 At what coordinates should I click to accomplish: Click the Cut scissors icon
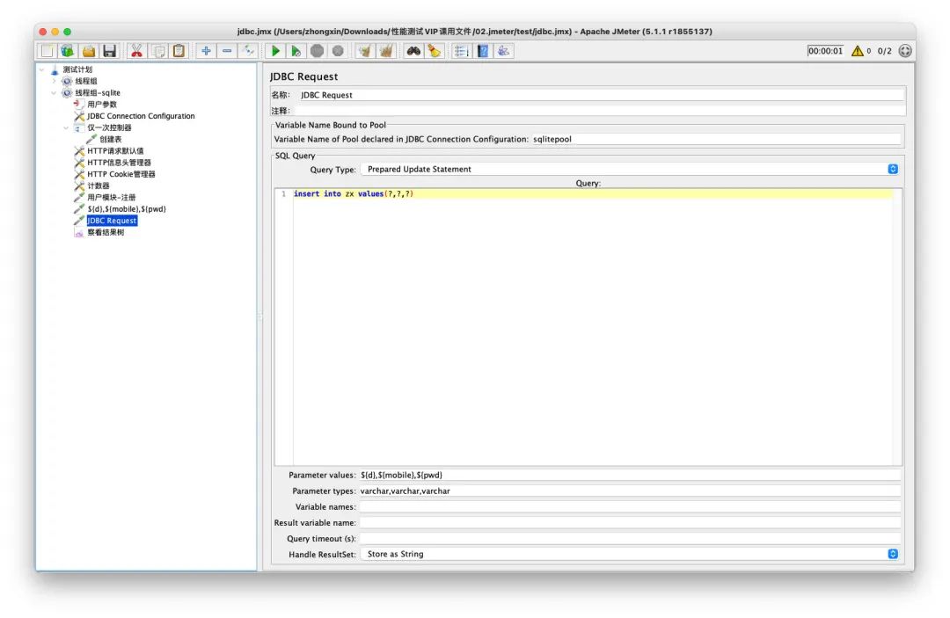pyautogui.click(x=137, y=52)
